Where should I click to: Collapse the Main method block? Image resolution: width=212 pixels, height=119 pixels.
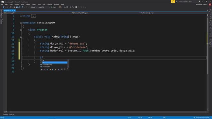point(21,37)
